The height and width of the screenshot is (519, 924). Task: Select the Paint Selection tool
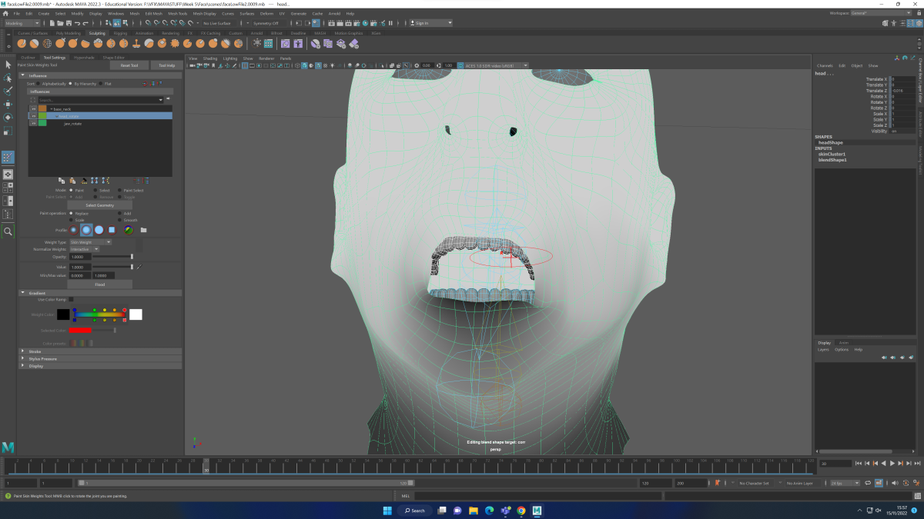(6, 90)
